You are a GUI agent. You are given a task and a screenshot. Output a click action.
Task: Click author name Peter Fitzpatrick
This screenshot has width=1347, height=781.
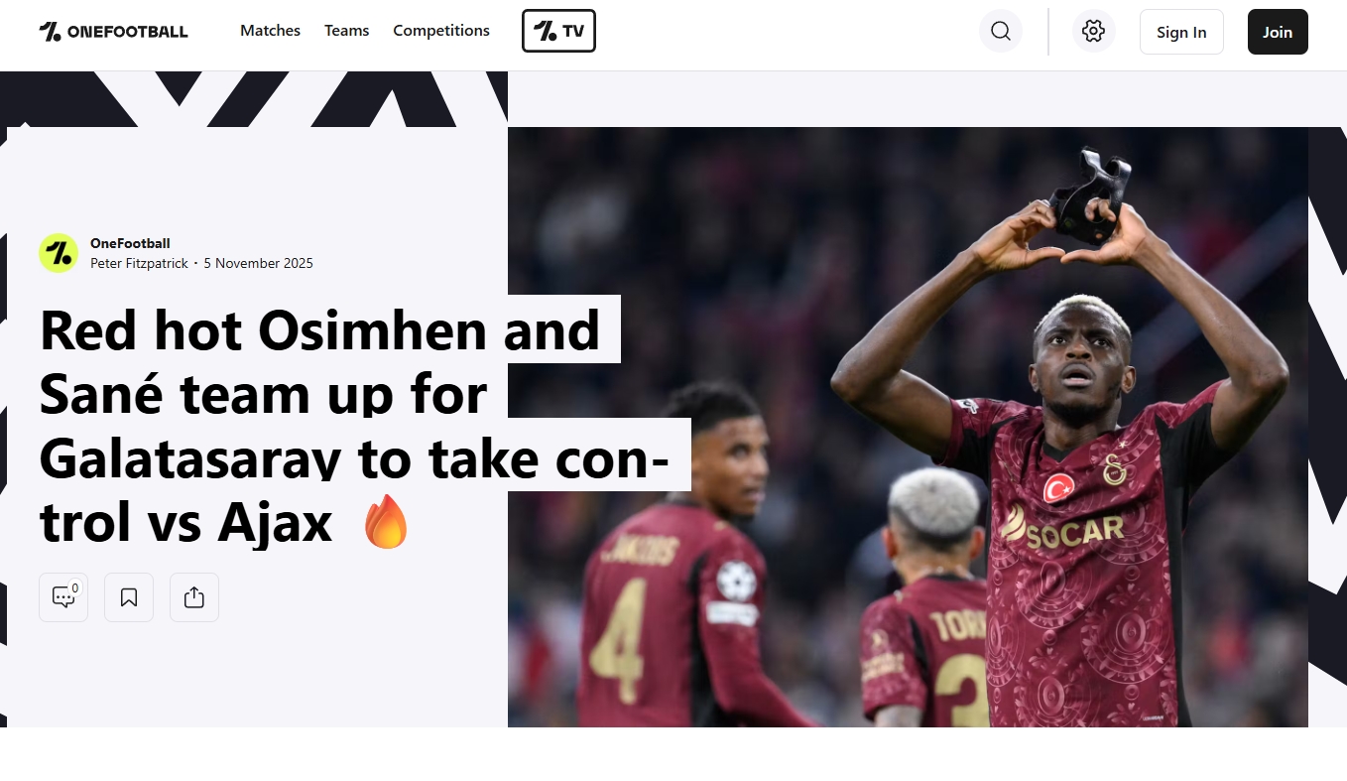[139, 263]
